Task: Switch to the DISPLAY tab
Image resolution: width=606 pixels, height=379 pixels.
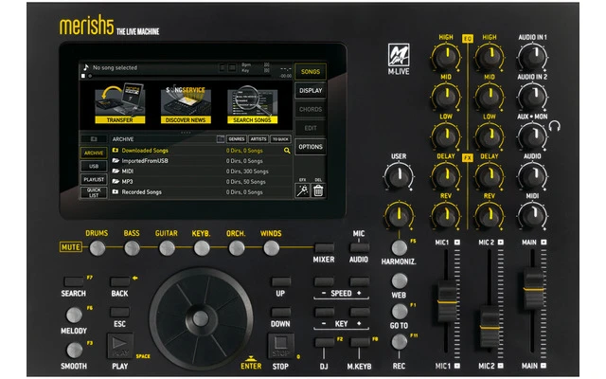Action: coord(311,91)
